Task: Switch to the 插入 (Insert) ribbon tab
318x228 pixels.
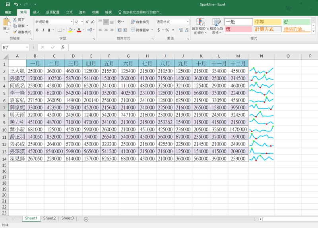Action: 36,12
